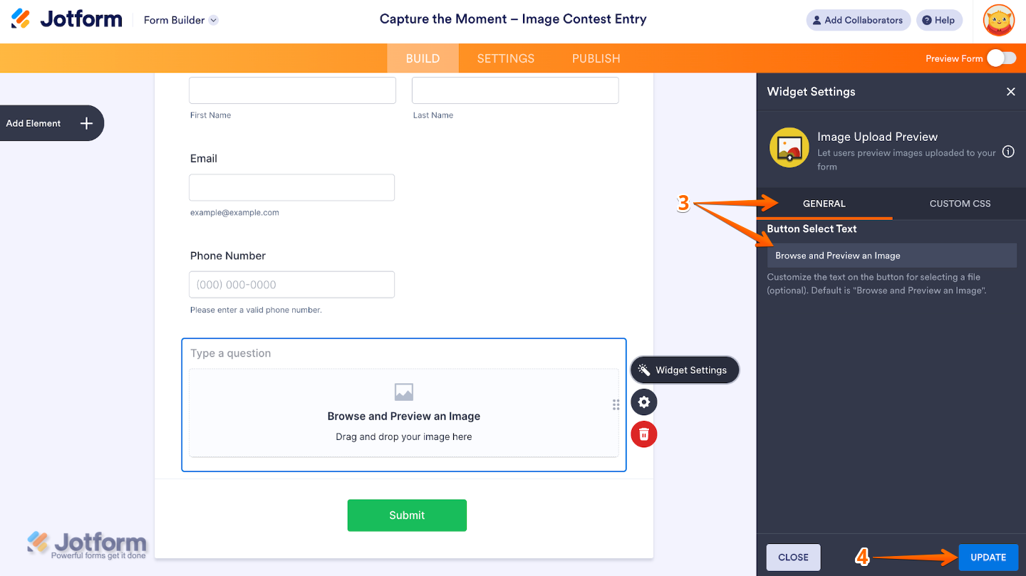The image size is (1026, 576).
Task: Click the Jotform logo in header
Action: (x=67, y=20)
